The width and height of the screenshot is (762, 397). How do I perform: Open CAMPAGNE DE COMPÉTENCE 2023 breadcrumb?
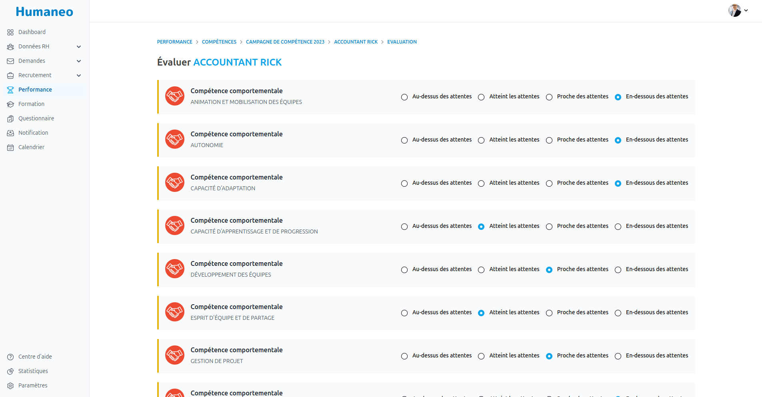point(285,42)
